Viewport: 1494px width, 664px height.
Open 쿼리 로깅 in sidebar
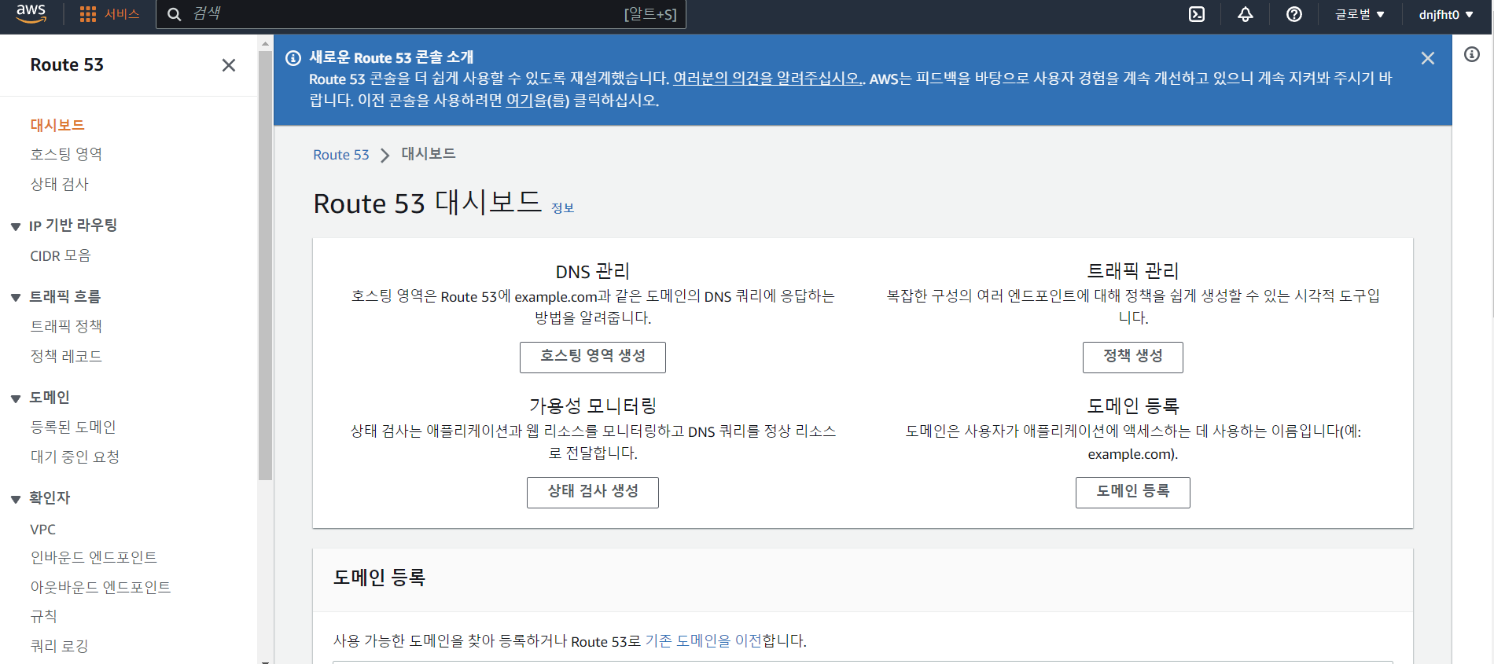[60, 646]
